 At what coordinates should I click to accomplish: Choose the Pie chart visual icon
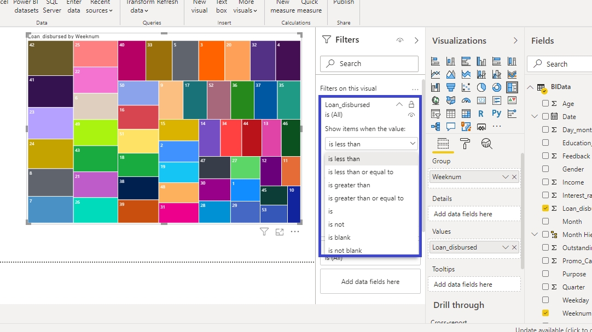click(x=481, y=87)
